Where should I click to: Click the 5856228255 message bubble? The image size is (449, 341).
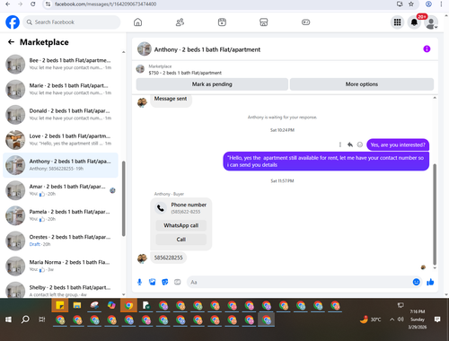point(168,258)
